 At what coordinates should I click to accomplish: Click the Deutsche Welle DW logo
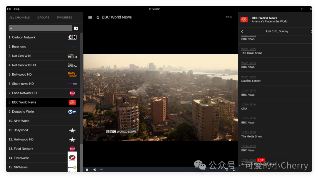tap(72, 112)
